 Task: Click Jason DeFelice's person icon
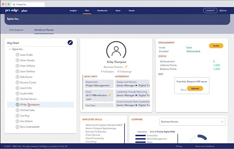17,72
